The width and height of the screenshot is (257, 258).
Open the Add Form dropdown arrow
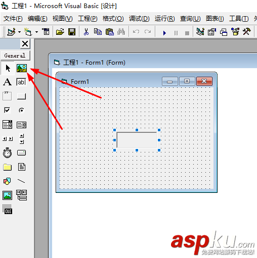click(36, 32)
